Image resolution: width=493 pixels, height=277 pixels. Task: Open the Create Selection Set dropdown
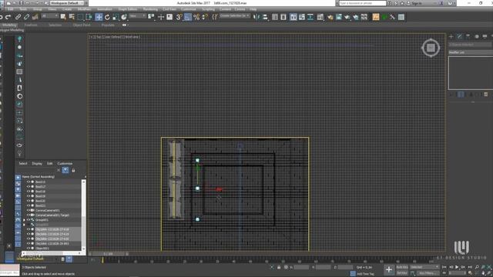234,15
